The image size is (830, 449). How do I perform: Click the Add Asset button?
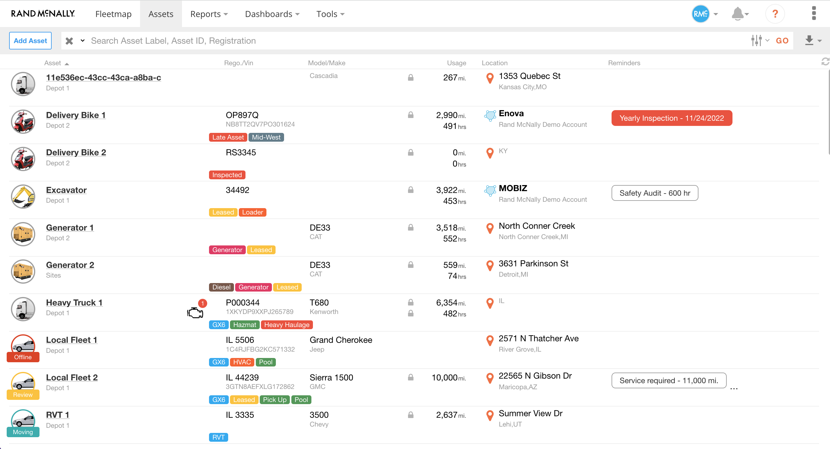30,41
